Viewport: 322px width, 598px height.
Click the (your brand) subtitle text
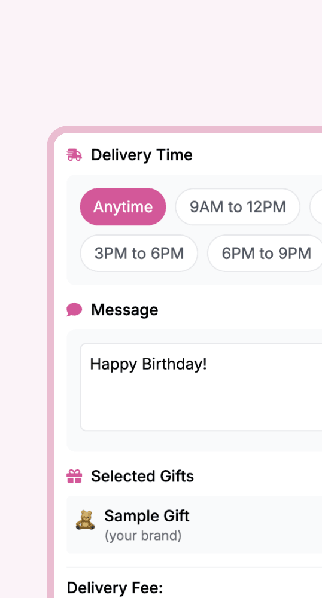click(x=143, y=535)
